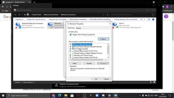Navigate forward in Network Connections window
The height and width of the screenshot is (98, 174).
pos(19,15)
